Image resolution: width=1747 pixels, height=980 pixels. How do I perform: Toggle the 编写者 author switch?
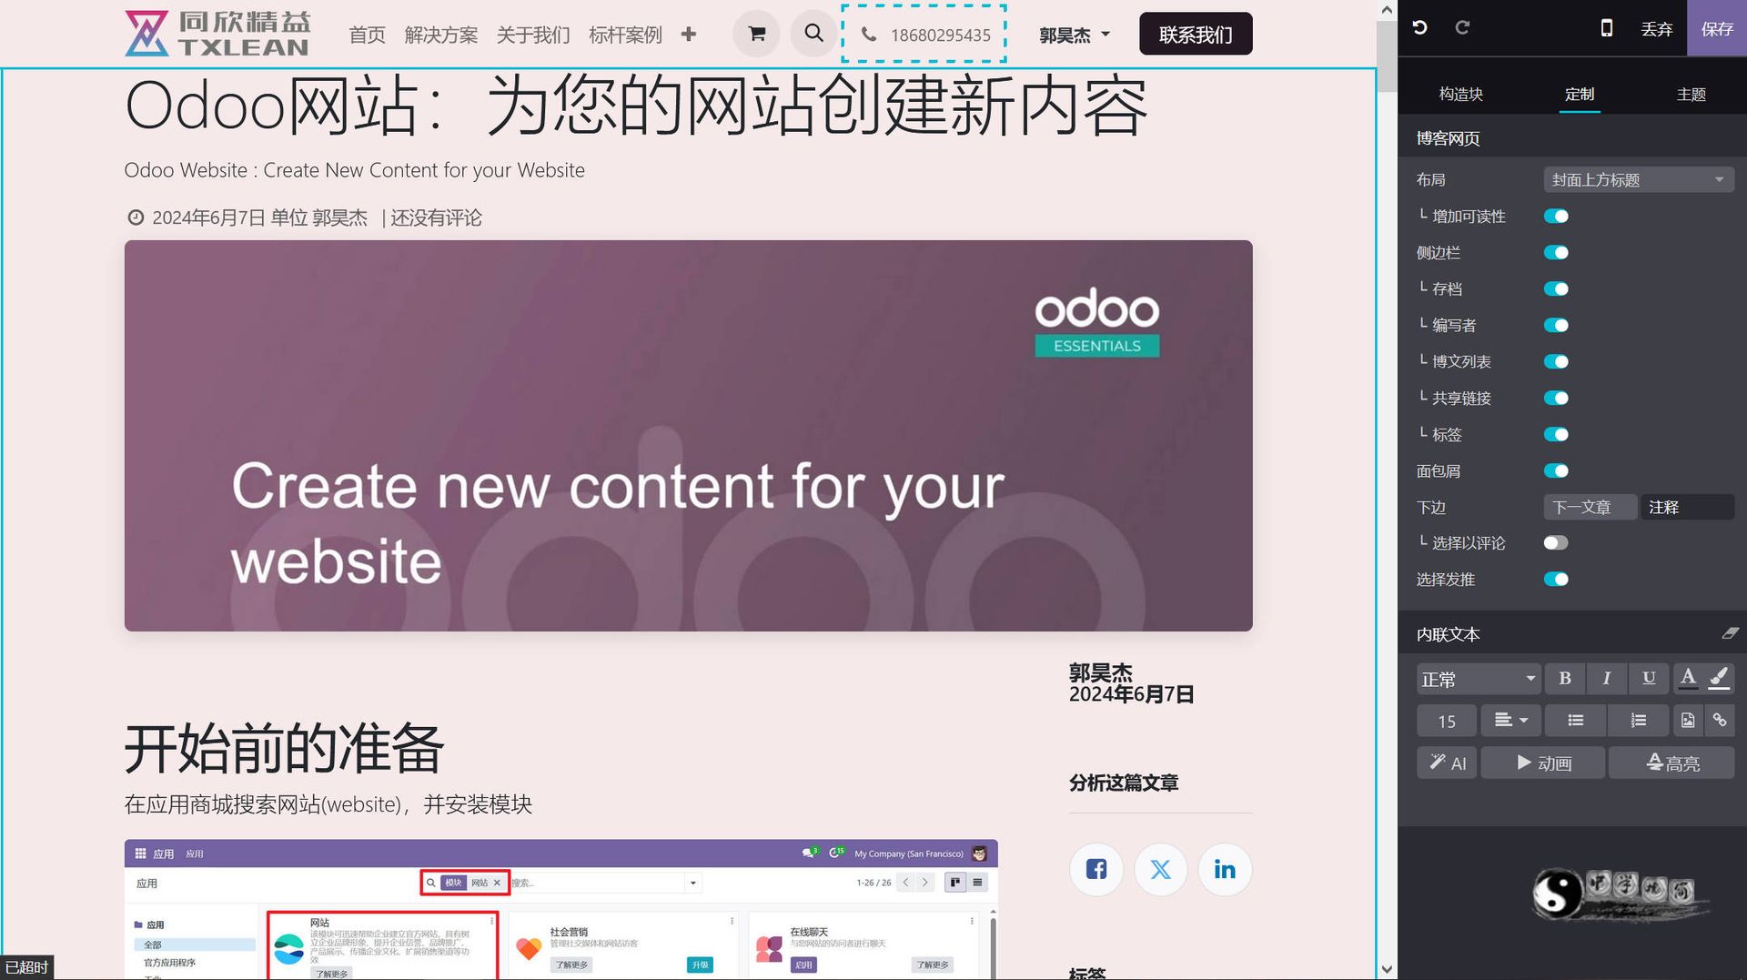1556,326
